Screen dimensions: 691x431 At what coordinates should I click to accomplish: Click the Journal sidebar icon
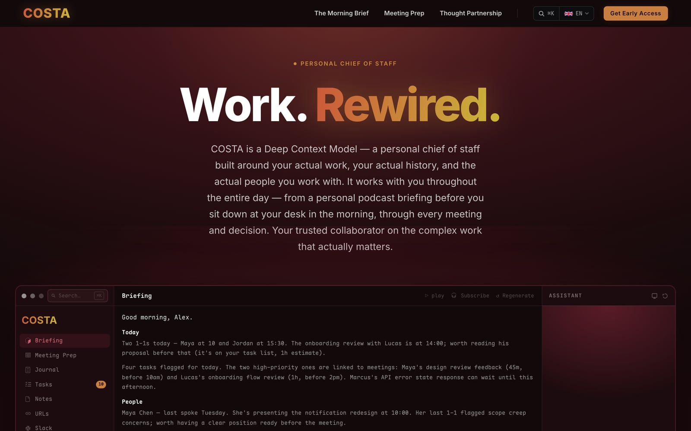pos(28,370)
